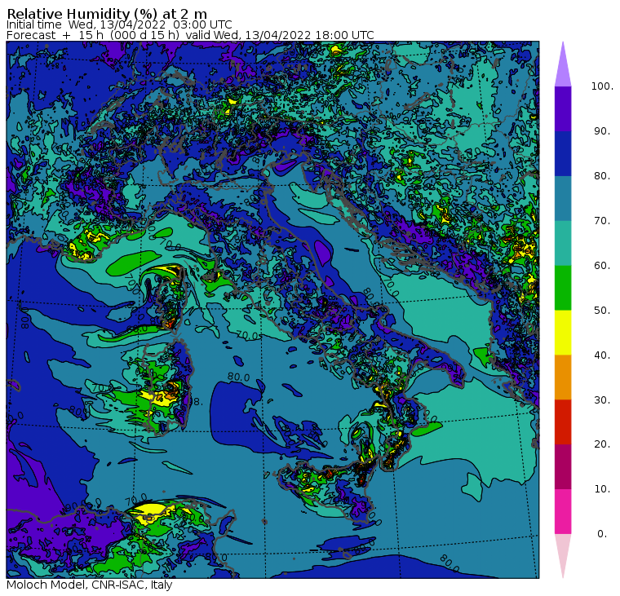620x596 pixels.
Task: Click the '20.' legend label
Action: click(602, 444)
